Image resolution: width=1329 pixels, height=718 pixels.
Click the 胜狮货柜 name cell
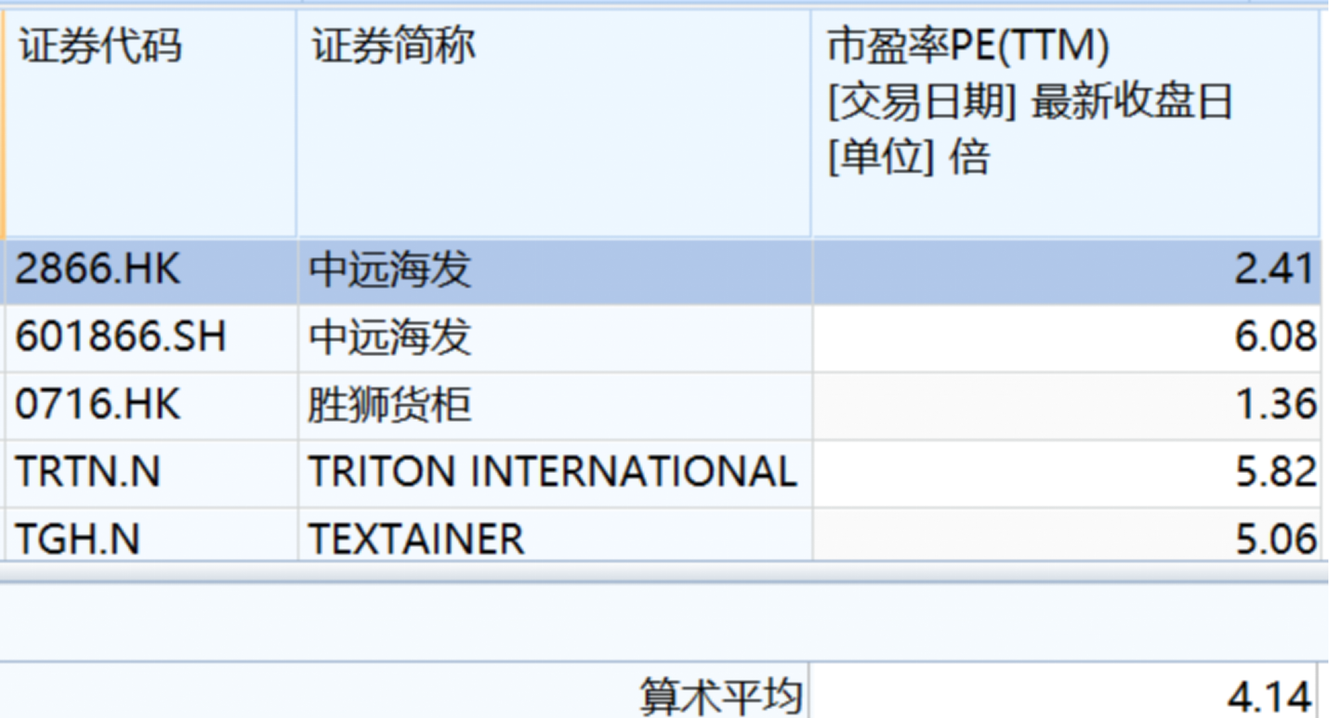390,405
